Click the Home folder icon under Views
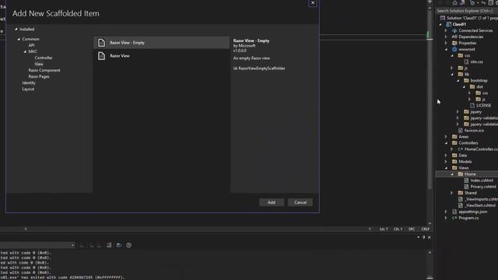This screenshot has height=280, width=498. coord(461,174)
